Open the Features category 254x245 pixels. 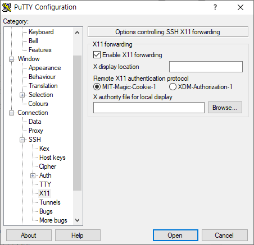pyautogui.click(x=40, y=50)
